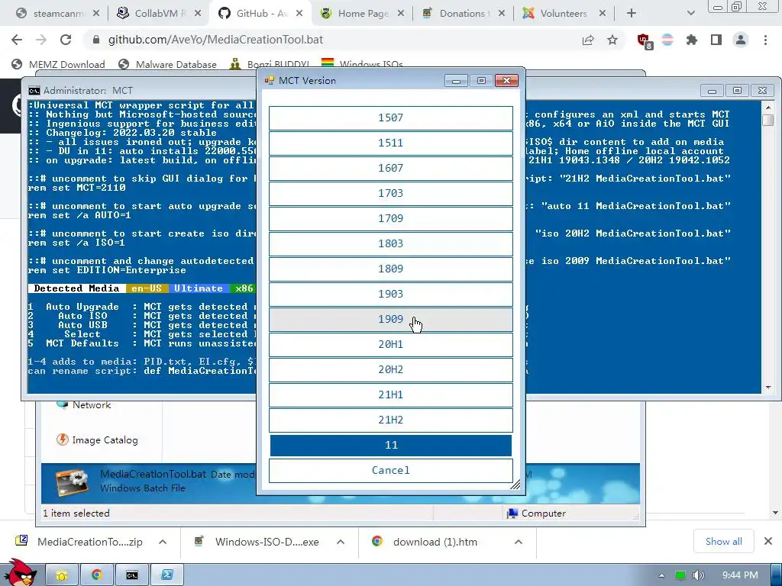Open the Extensions puzzle menu
782x586 pixels.
pyautogui.click(x=692, y=40)
